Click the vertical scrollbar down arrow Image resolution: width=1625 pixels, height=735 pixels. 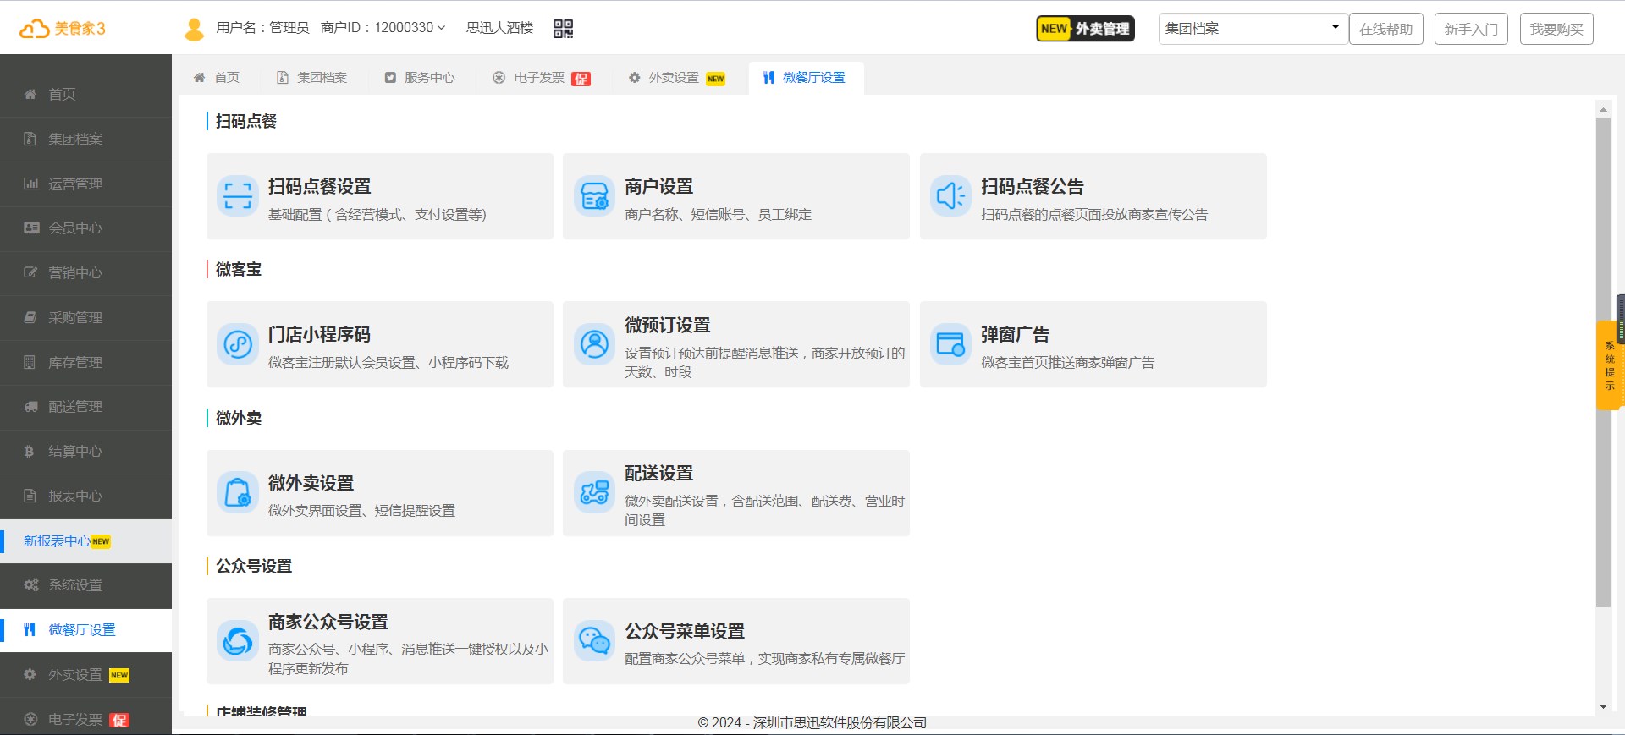click(1602, 706)
